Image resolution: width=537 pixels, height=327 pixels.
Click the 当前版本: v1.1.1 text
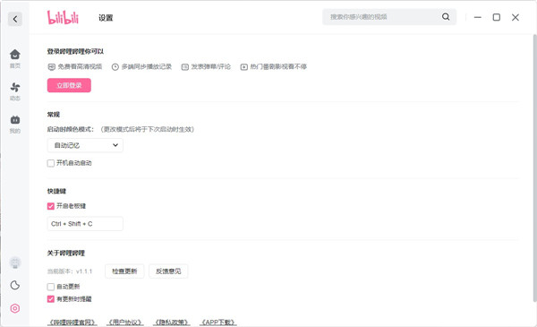click(x=70, y=271)
